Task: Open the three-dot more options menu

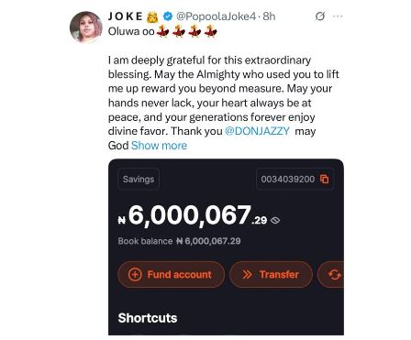Action: click(338, 16)
